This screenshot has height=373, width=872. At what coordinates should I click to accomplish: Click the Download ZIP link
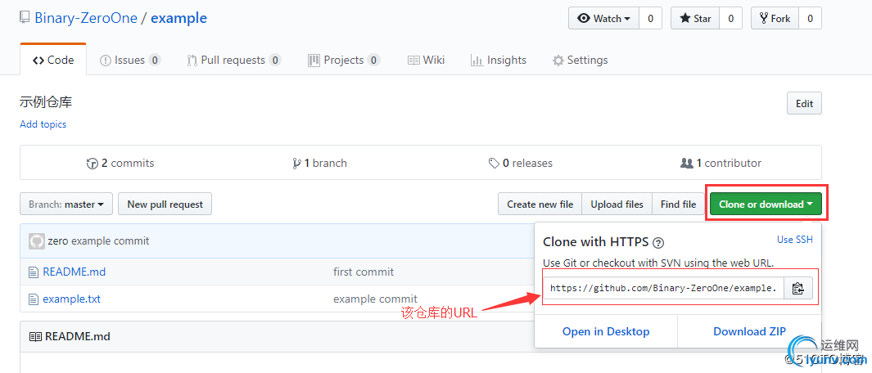[749, 331]
